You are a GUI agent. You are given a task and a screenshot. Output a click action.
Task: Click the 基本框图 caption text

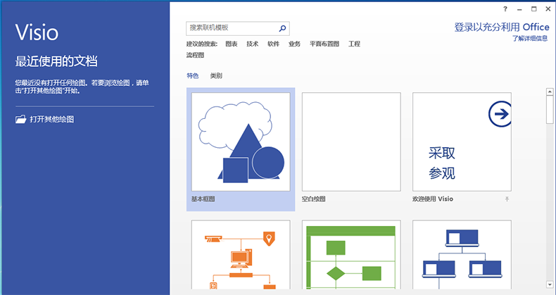(x=203, y=199)
